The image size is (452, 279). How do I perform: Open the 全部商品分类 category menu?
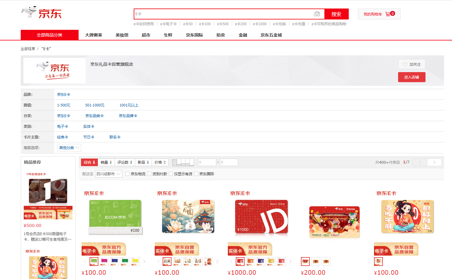50,35
